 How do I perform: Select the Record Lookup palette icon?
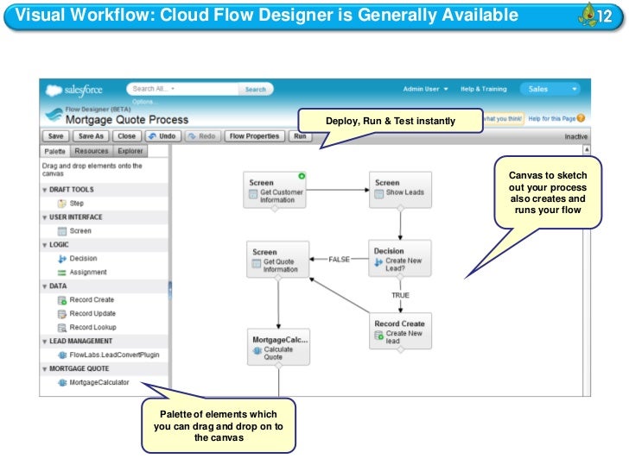point(62,328)
